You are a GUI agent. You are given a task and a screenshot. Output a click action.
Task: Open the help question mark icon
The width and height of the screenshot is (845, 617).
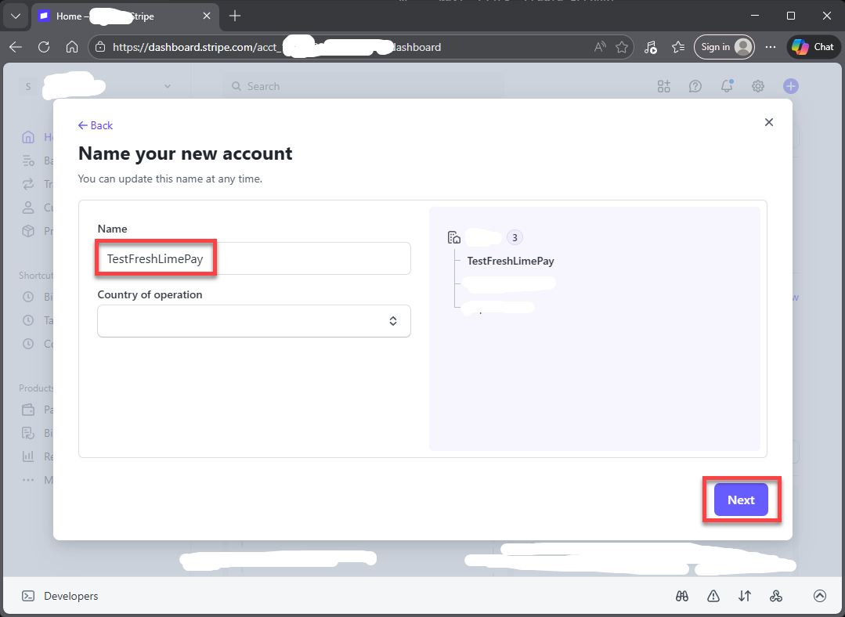(695, 86)
